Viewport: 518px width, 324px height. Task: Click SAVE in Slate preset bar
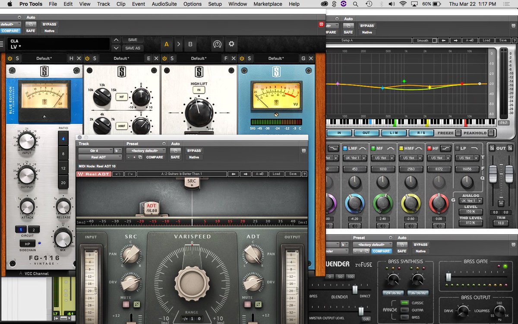(133, 40)
